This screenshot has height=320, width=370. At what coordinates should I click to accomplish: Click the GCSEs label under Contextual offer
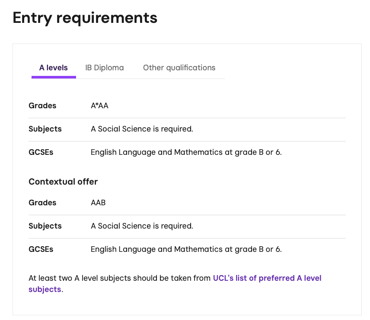point(41,249)
